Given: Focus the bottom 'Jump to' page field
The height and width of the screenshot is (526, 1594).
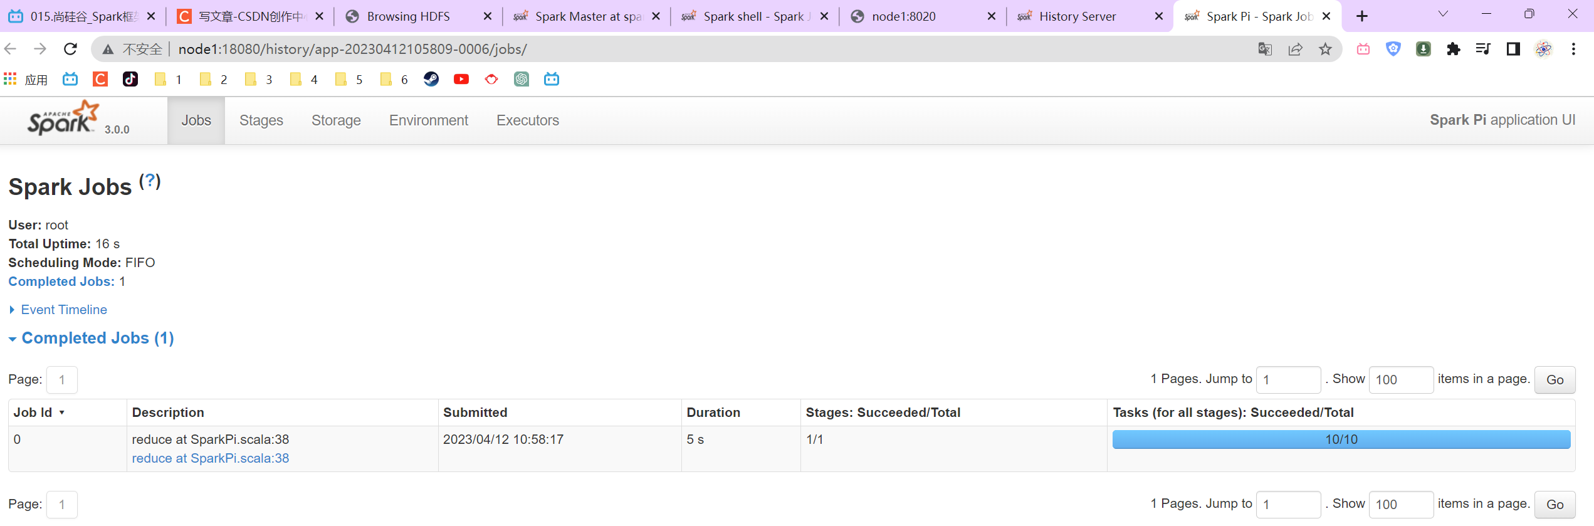Looking at the screenshot, I should click(1289, 505).
